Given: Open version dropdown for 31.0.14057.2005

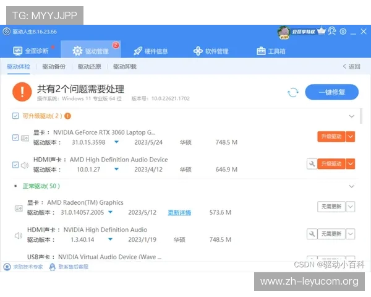Looking at the screenshot, I should [110, 212].
